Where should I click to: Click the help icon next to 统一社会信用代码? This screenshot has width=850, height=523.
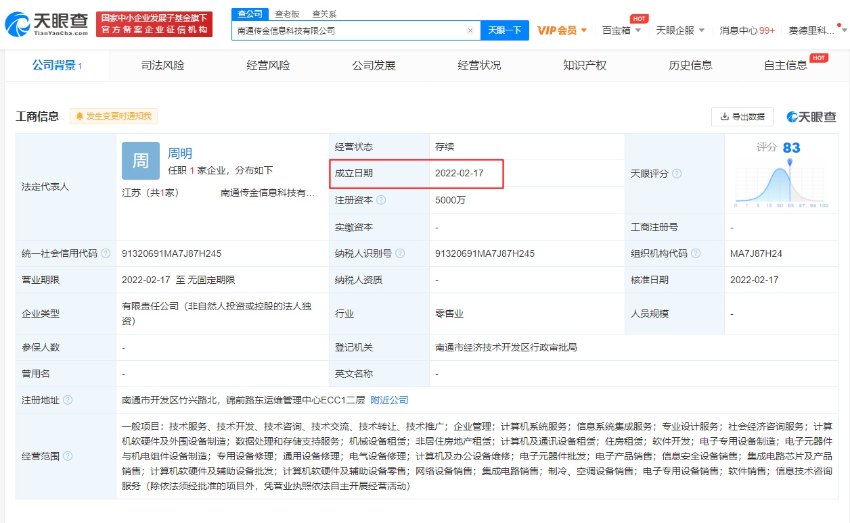click(x=105, y=253)
